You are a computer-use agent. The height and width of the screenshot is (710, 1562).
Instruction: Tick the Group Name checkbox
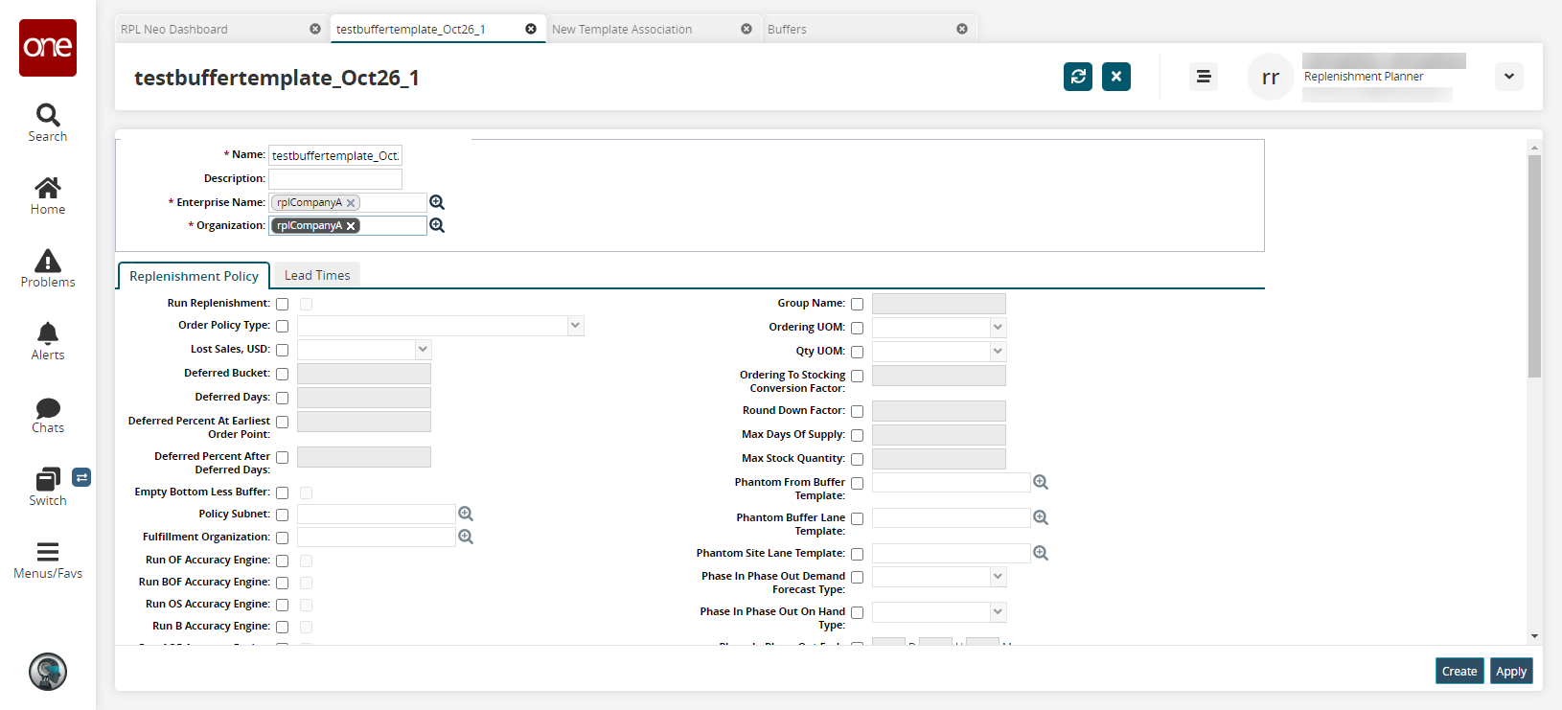click(858, 305)
